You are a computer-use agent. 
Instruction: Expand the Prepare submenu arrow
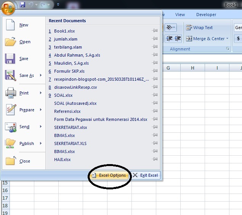[41, 110]
